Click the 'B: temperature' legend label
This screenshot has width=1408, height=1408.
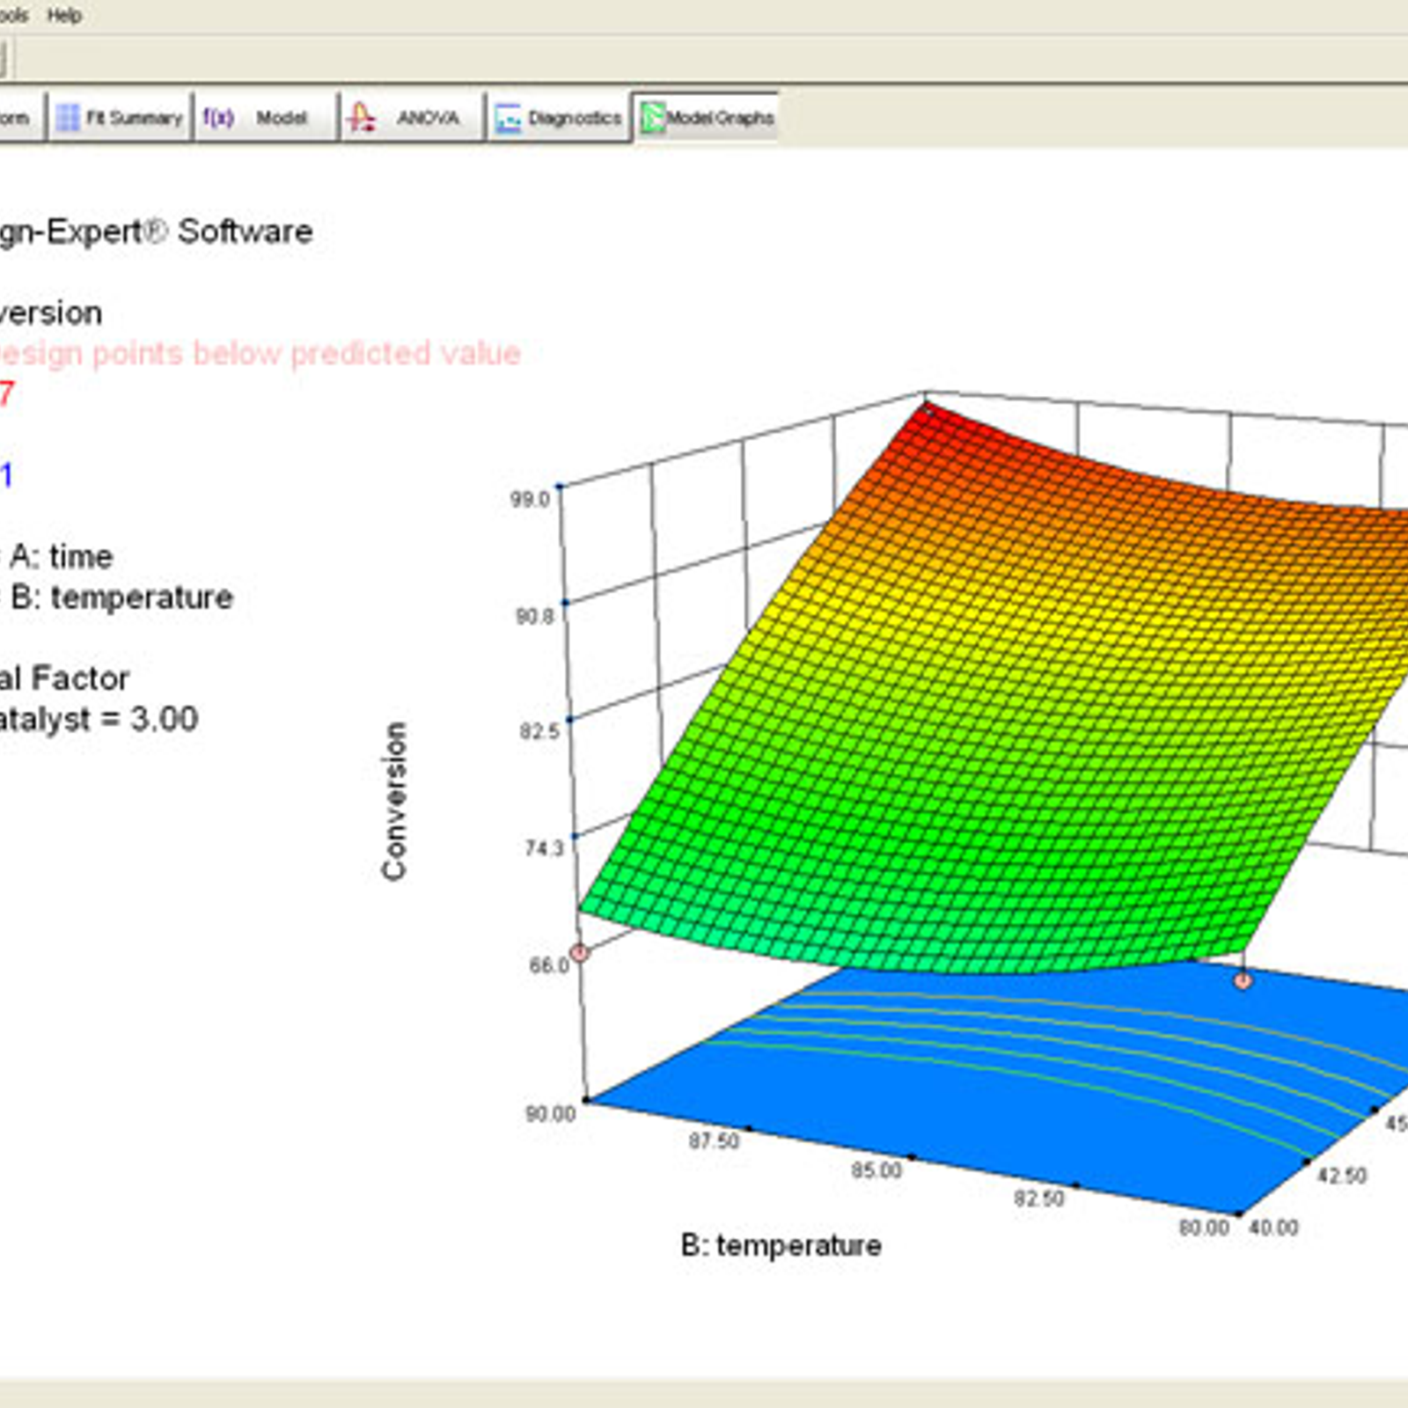[121, 598]
